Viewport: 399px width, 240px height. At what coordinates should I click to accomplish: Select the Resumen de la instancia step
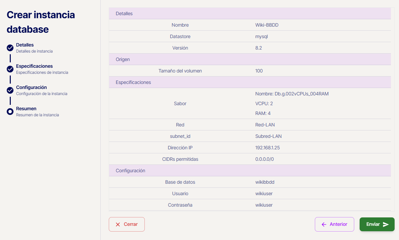pyautogui.click(x=37, y=112)
